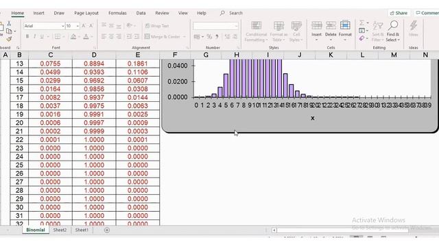Toggle Bold formatting
The width and height of the screenshot is (439, 246).
pyautogui.click(x=27, y=36)
